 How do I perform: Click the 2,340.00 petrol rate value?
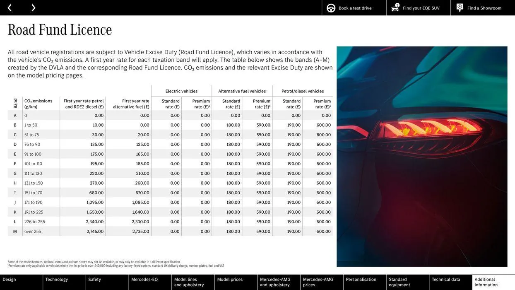tap(95, 222)
